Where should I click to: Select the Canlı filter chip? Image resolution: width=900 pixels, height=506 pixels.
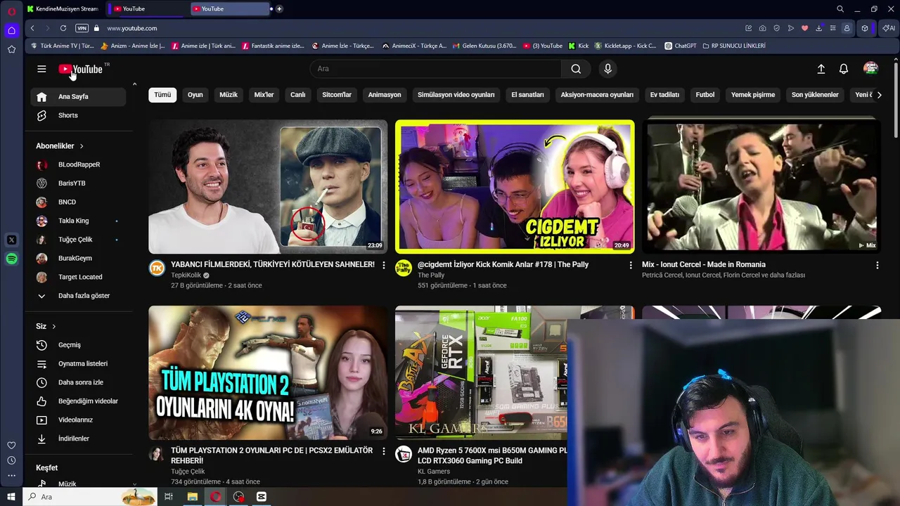(x=298, y=95)
